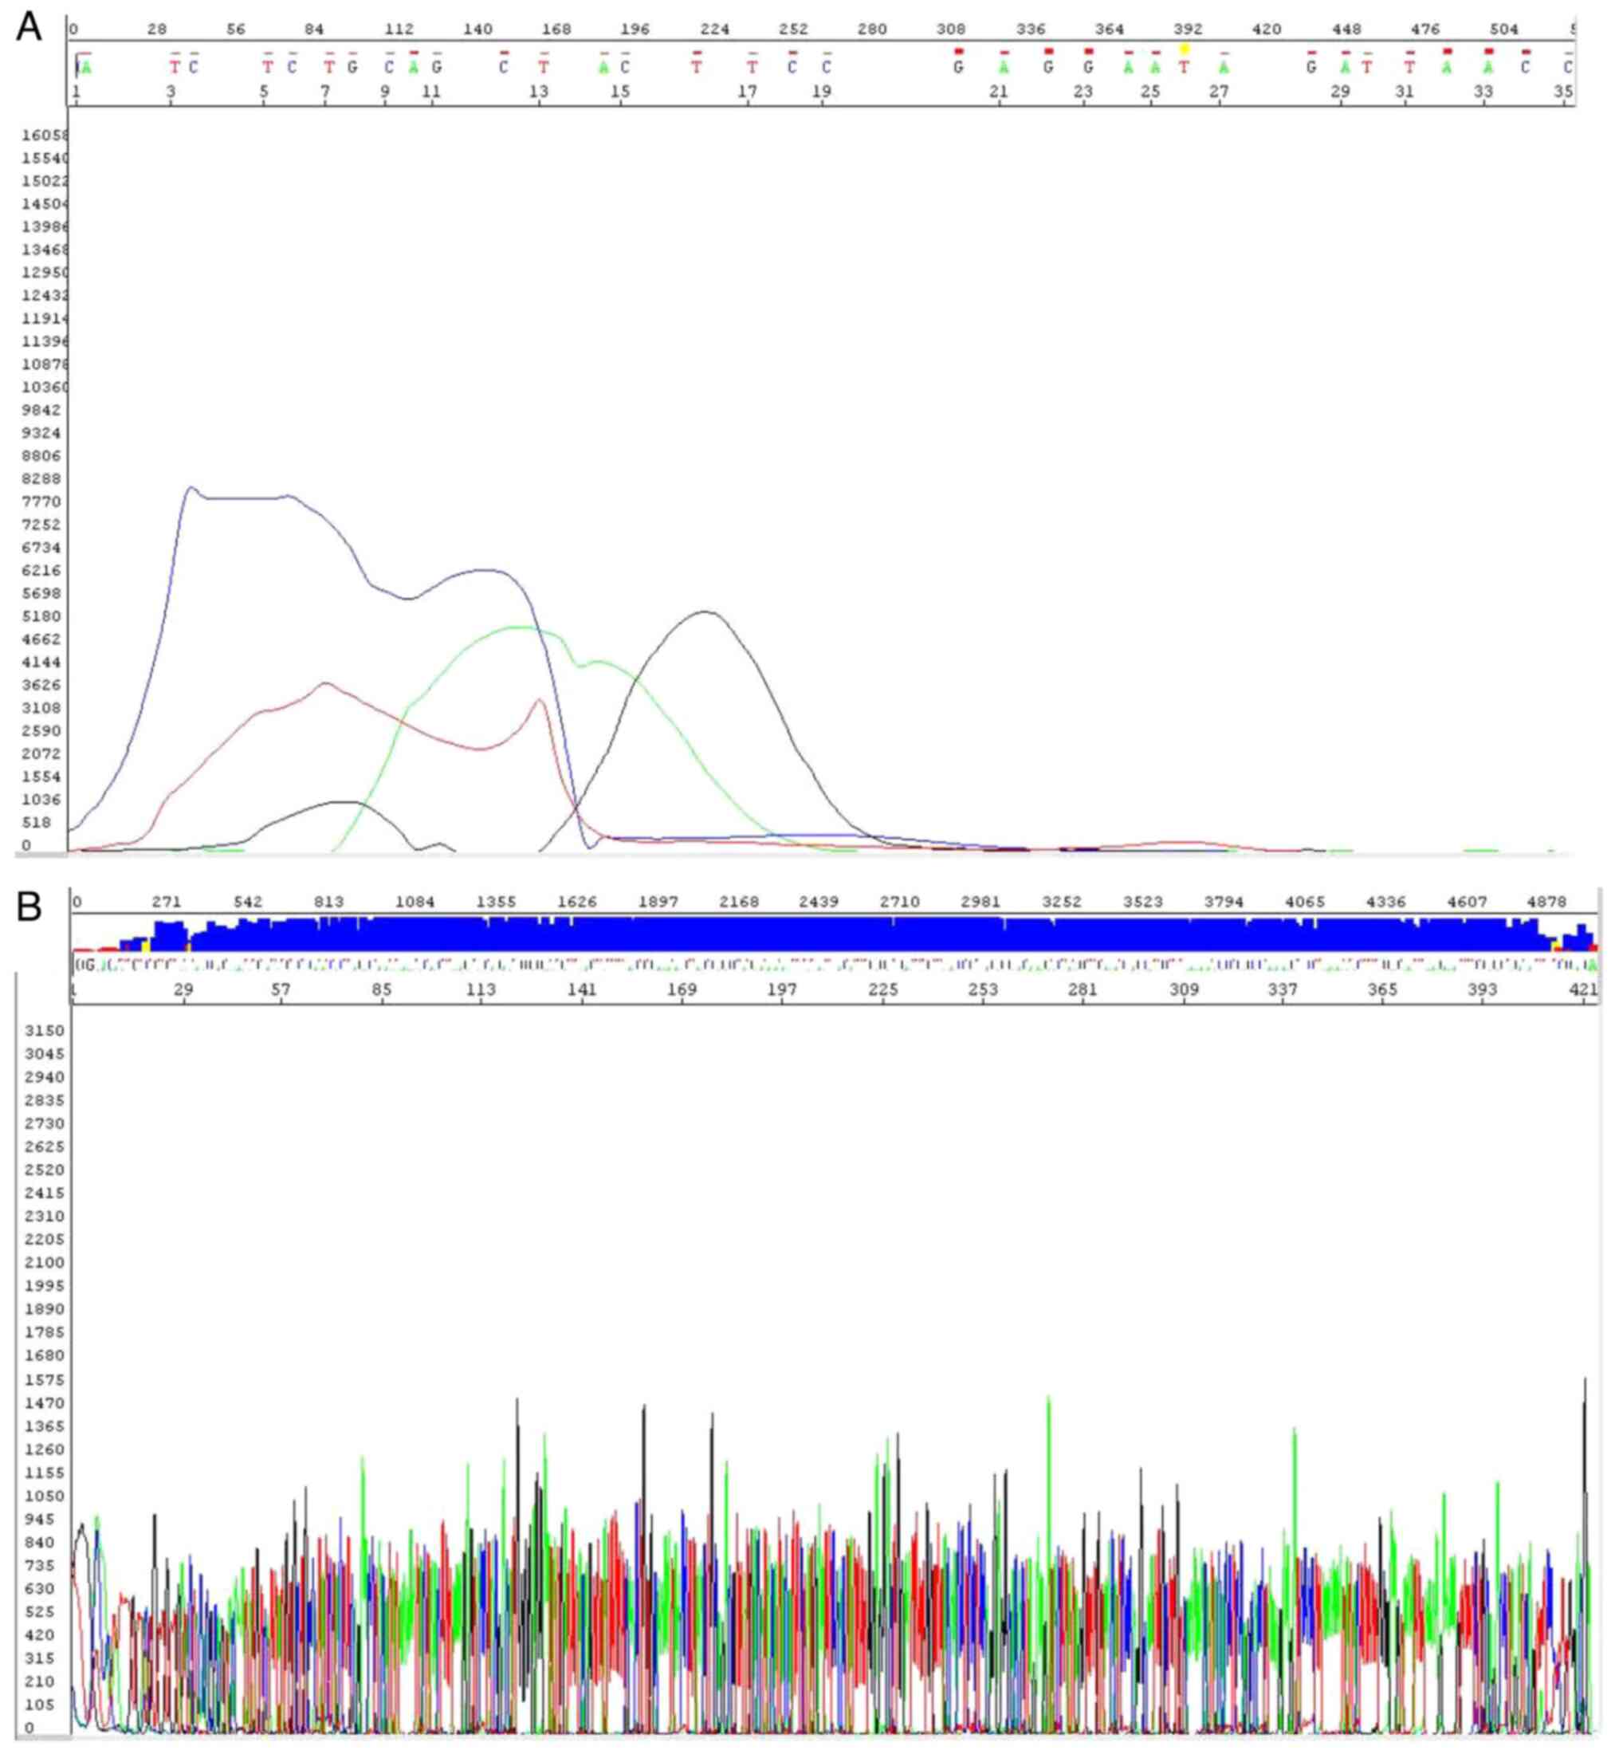Click the blue trace's highest peak in panel A

tap(191, 488)
